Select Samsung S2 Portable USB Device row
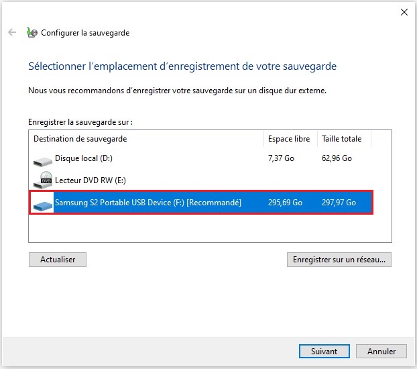The image size is (417, 369). coord(201,203)
